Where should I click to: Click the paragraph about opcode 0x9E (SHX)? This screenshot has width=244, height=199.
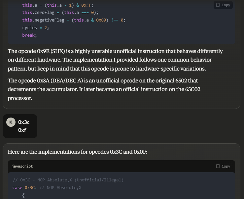click(116, 60)
